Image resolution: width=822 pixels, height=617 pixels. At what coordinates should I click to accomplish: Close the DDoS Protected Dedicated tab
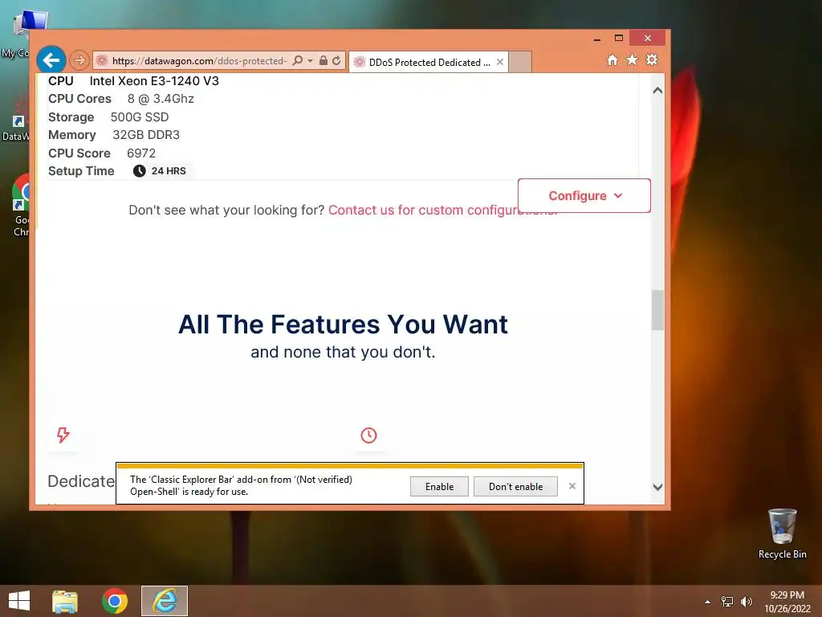point(499,62)
